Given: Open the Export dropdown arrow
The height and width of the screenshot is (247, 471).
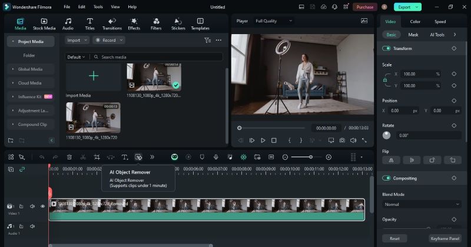Looking at the screenshot, I should [x=417, y=7].
